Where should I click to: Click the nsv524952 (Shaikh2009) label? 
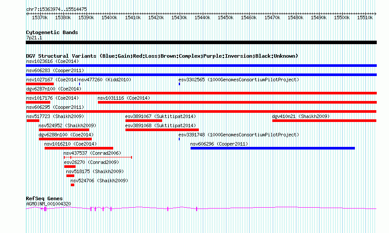pos(67,125)
